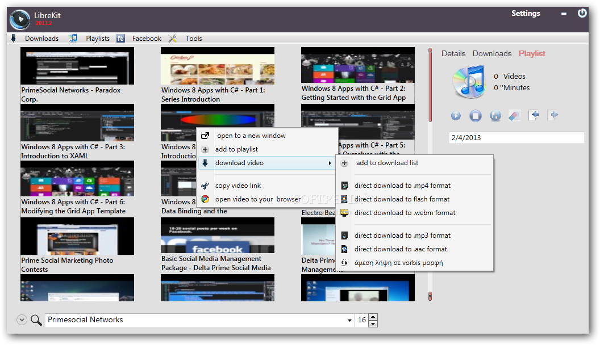Click the video list vertical scrollbar
Viewport: 600px width, 345px height.
[x=430, y=174]
